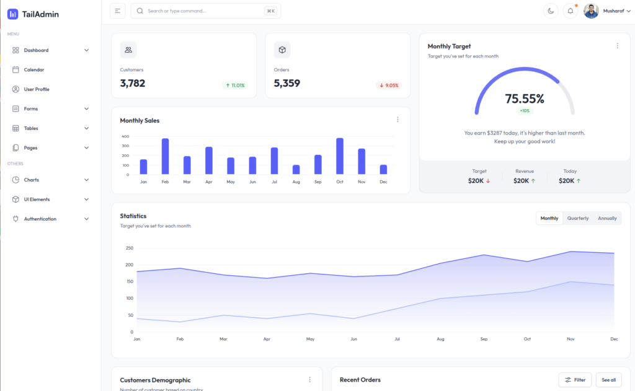635x391 pixels.
Task: Switch statistics to Quarterly view
Action: pyautogui.click(x=577, y=218)
